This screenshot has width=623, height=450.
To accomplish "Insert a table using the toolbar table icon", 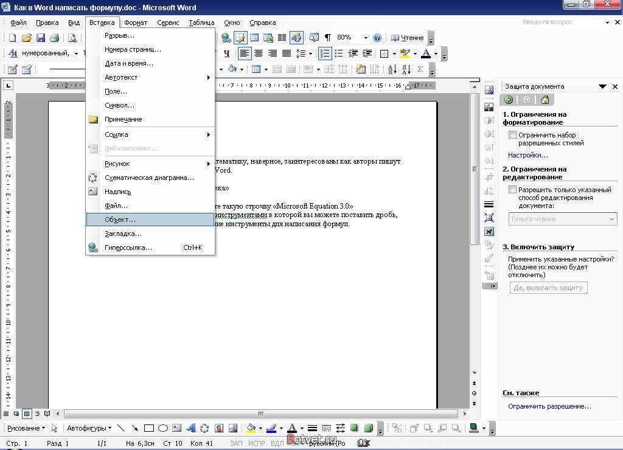I will [254, 38].
